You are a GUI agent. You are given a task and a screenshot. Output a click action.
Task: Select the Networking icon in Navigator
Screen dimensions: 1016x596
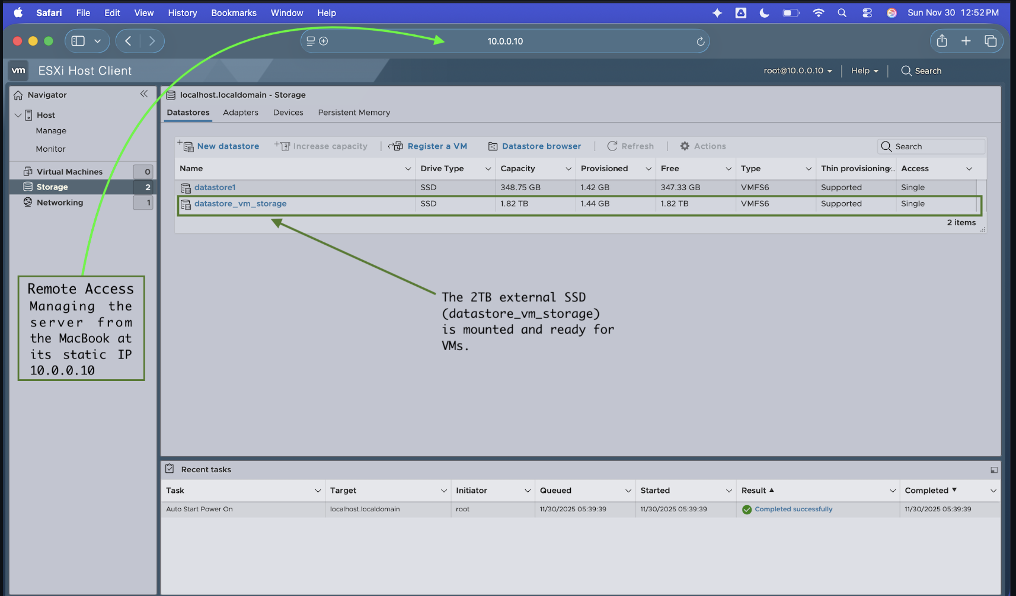coord(28,202)
